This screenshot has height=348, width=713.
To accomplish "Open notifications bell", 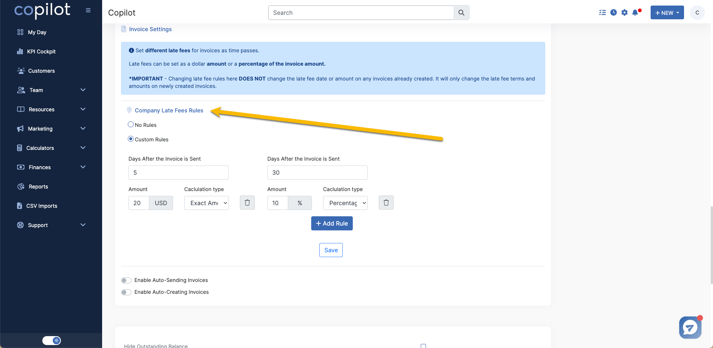I will tap(635, 13).
